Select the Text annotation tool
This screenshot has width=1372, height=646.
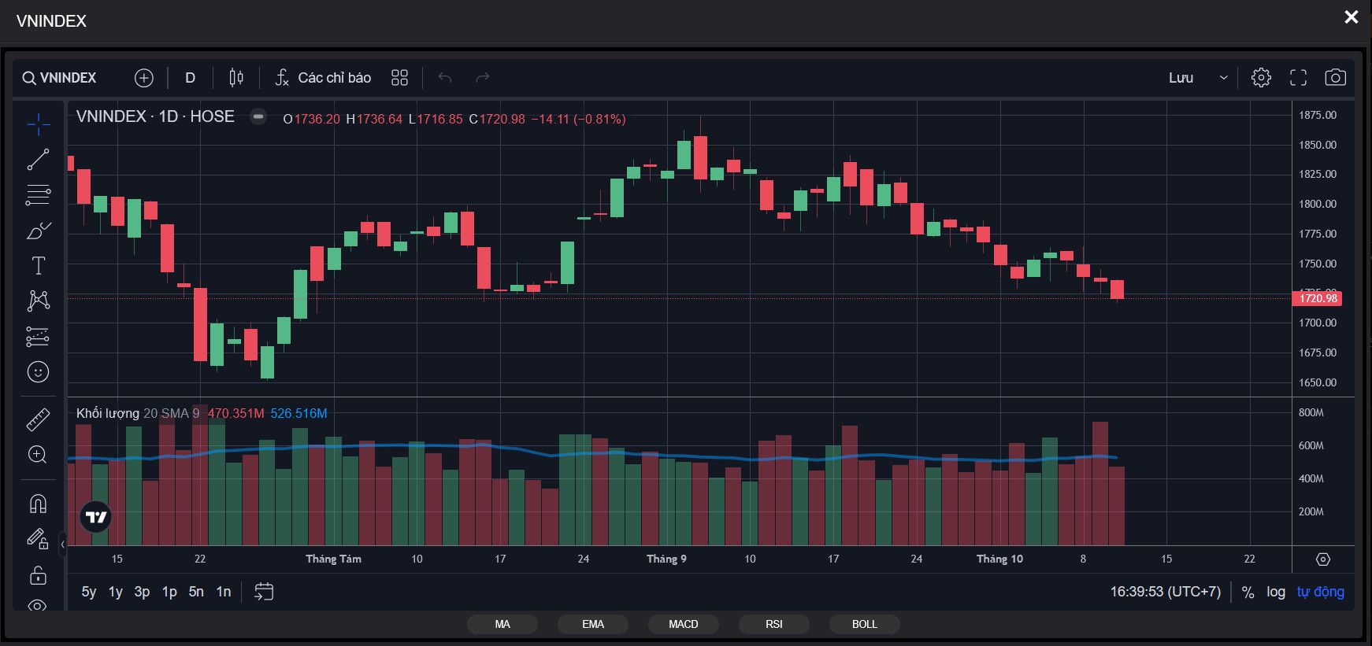coord(38,266)
